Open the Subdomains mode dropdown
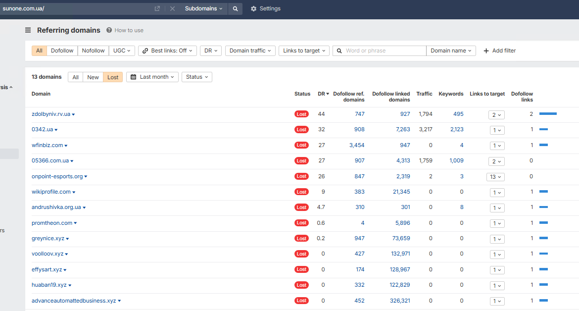 (x=203, y=8)
